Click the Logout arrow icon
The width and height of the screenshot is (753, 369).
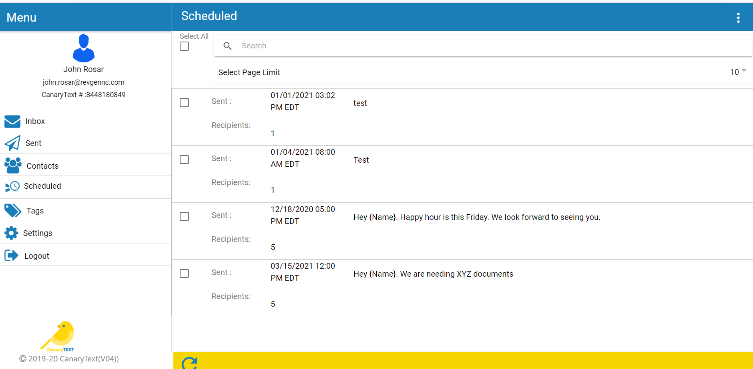[12, 255]
